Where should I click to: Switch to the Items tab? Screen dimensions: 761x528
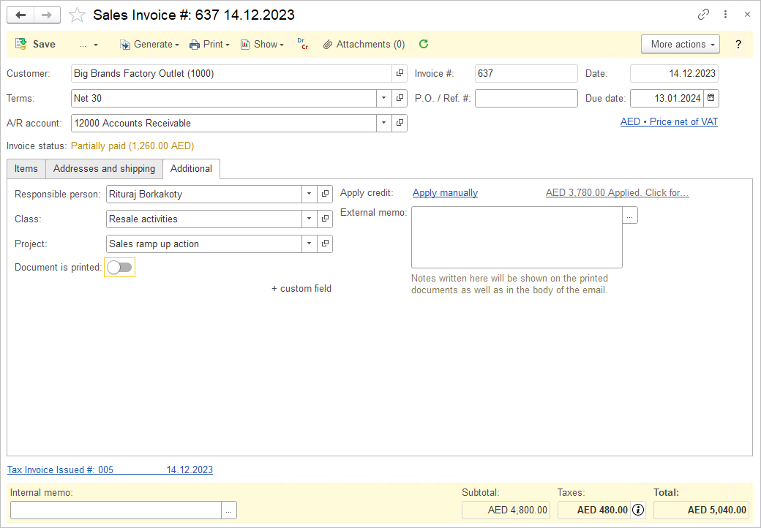pyautogui.click(x=26, y=169)
